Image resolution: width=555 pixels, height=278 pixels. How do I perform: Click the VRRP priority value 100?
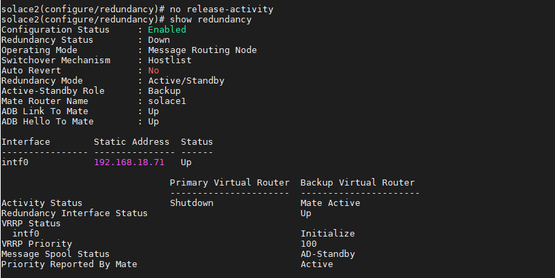pyautogui.click(x=308, y=244)
